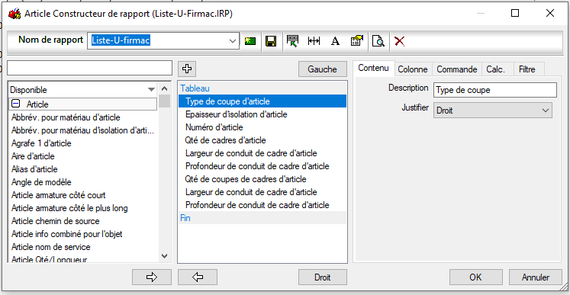Click the table select icon with green arrow
The width and height of the screenshot is (570, 295).
pyautogui.click(x=292, y=40)
